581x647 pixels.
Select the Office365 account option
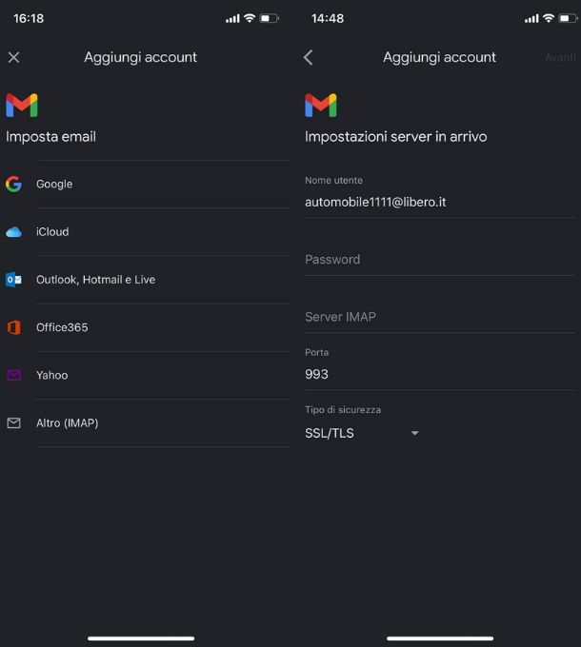[x=145, y=327]
